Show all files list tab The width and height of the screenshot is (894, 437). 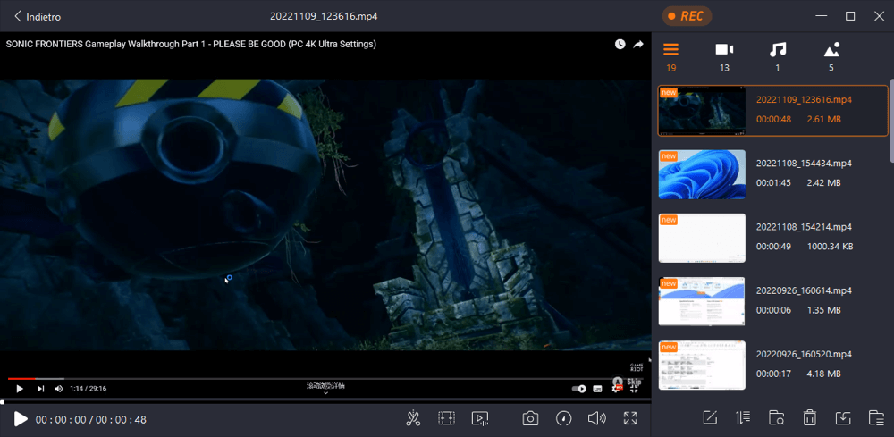pos(671,57)
